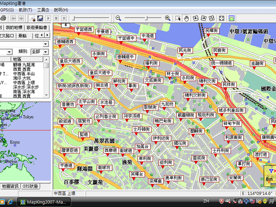
Task: Select the 中西區 半山 row
Action: [24, 74]
